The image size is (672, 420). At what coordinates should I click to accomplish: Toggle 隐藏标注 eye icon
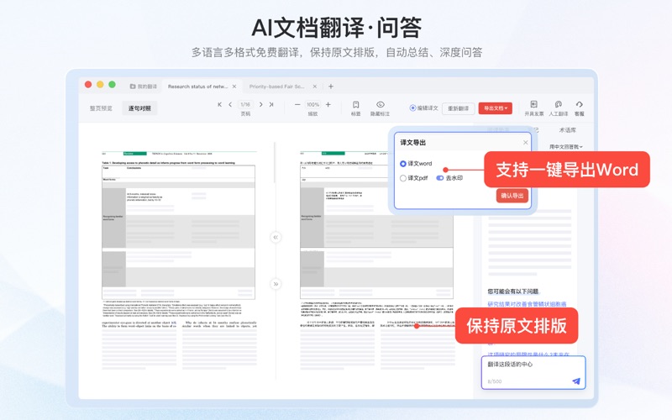(381, 108)
